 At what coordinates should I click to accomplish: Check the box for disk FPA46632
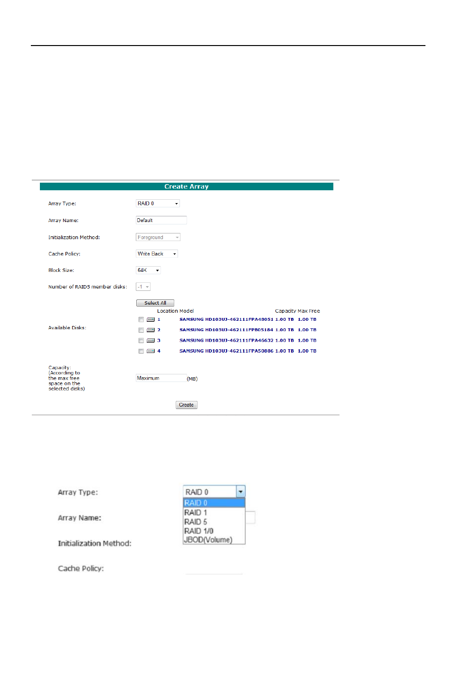point(141,341)
